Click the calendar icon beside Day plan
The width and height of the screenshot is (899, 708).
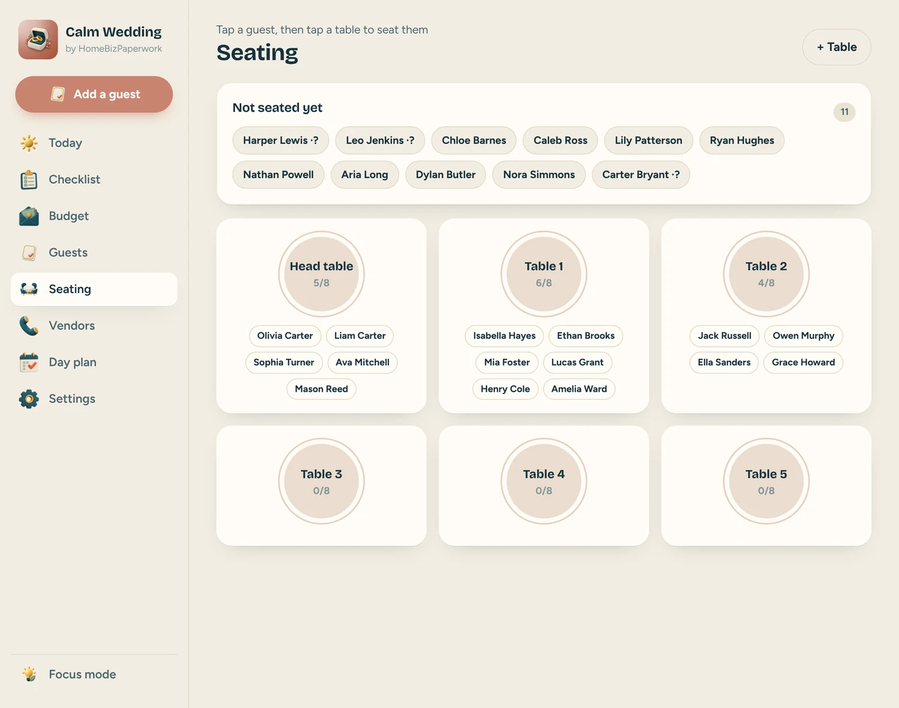point(29,362)
